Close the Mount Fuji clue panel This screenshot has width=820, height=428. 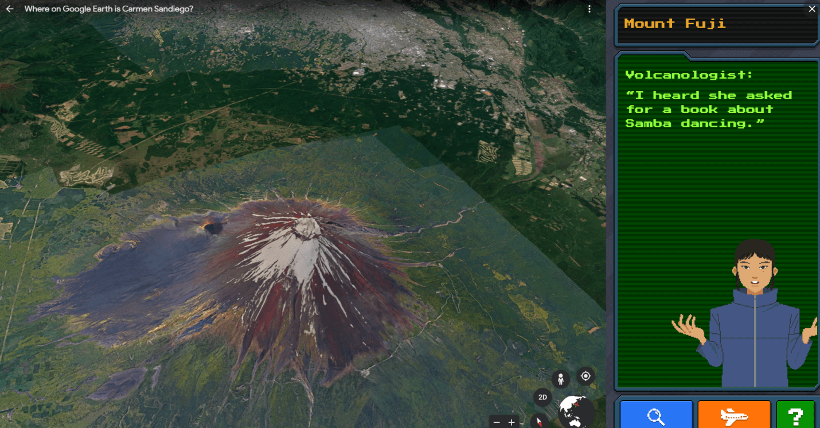pos(812,9)
